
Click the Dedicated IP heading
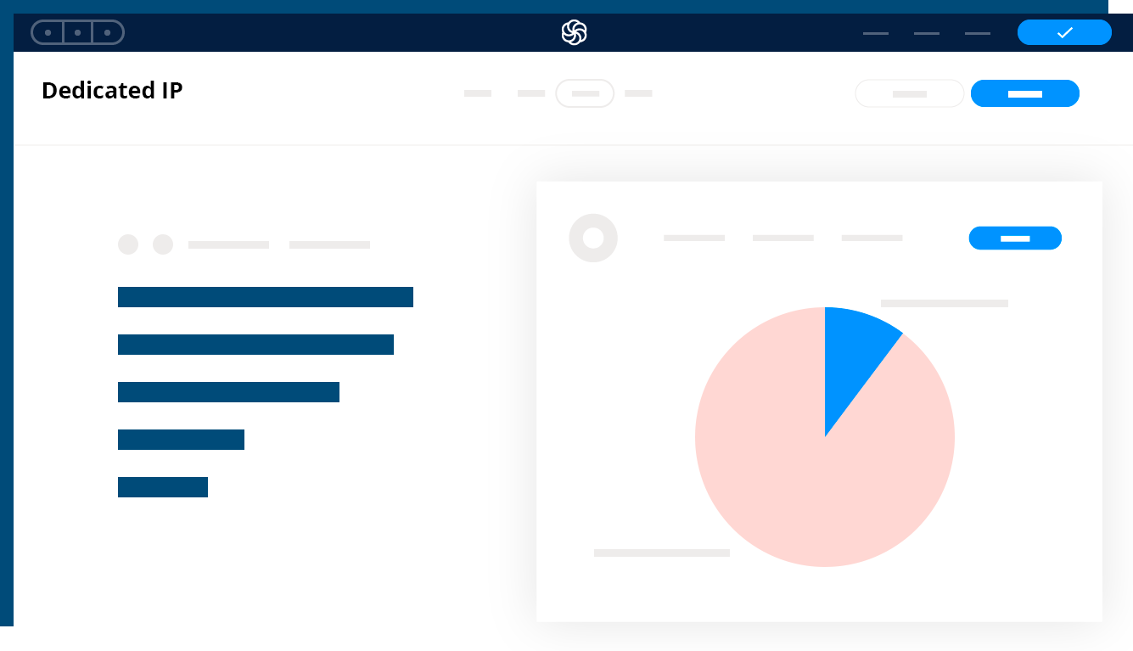click(112, 90)
